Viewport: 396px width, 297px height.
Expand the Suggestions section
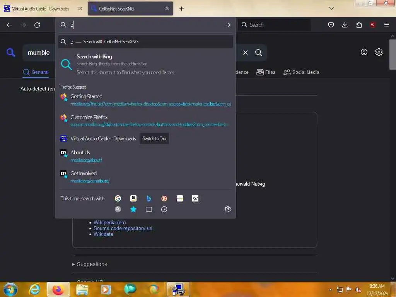(90, 264)
